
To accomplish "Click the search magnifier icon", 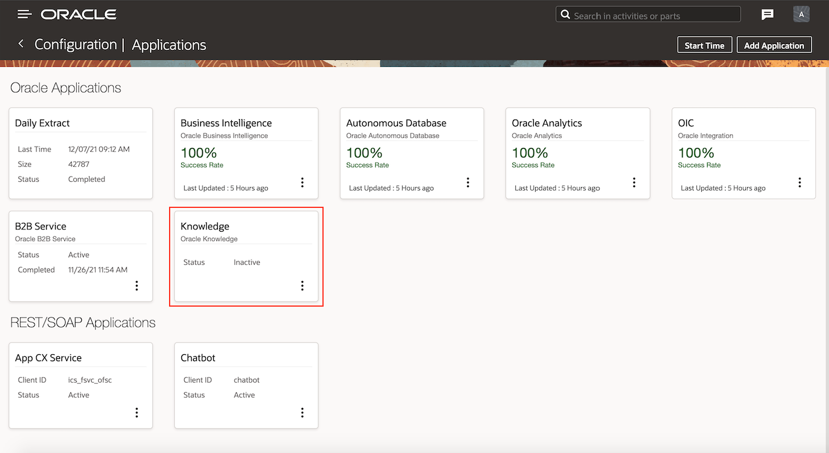I will [565, 15].
